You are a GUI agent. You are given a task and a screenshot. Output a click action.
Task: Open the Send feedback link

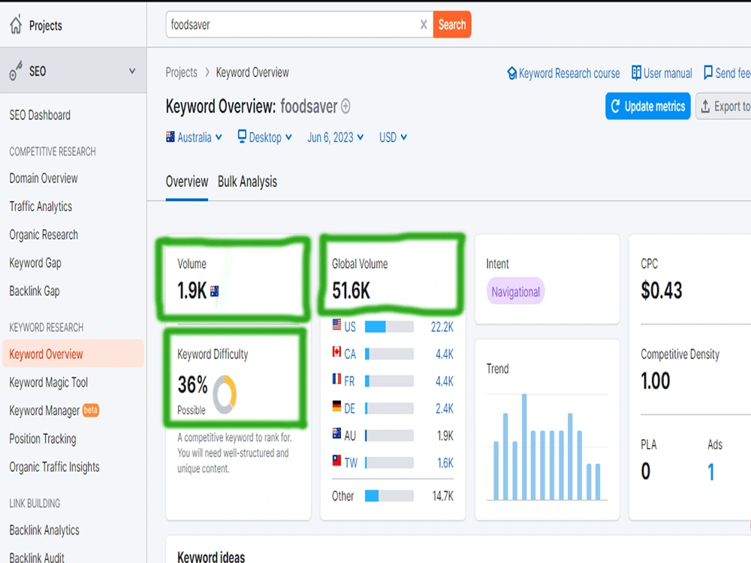(727, 74)
